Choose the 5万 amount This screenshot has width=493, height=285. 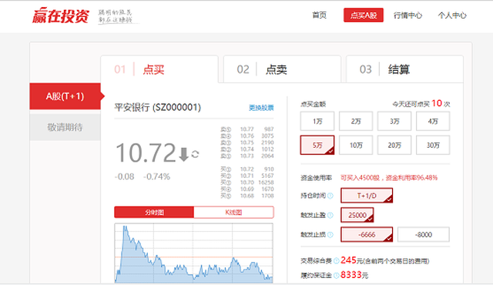coord(317,145)
